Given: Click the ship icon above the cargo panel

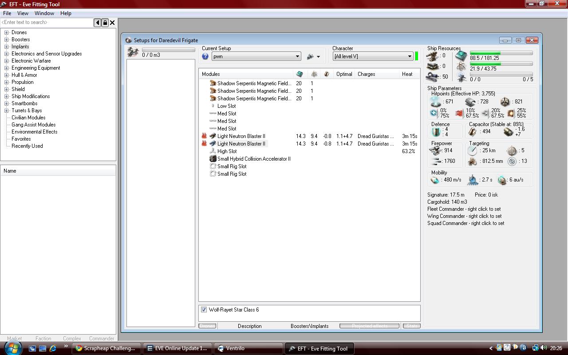Looking at the screenshot, I should [133, 52].
